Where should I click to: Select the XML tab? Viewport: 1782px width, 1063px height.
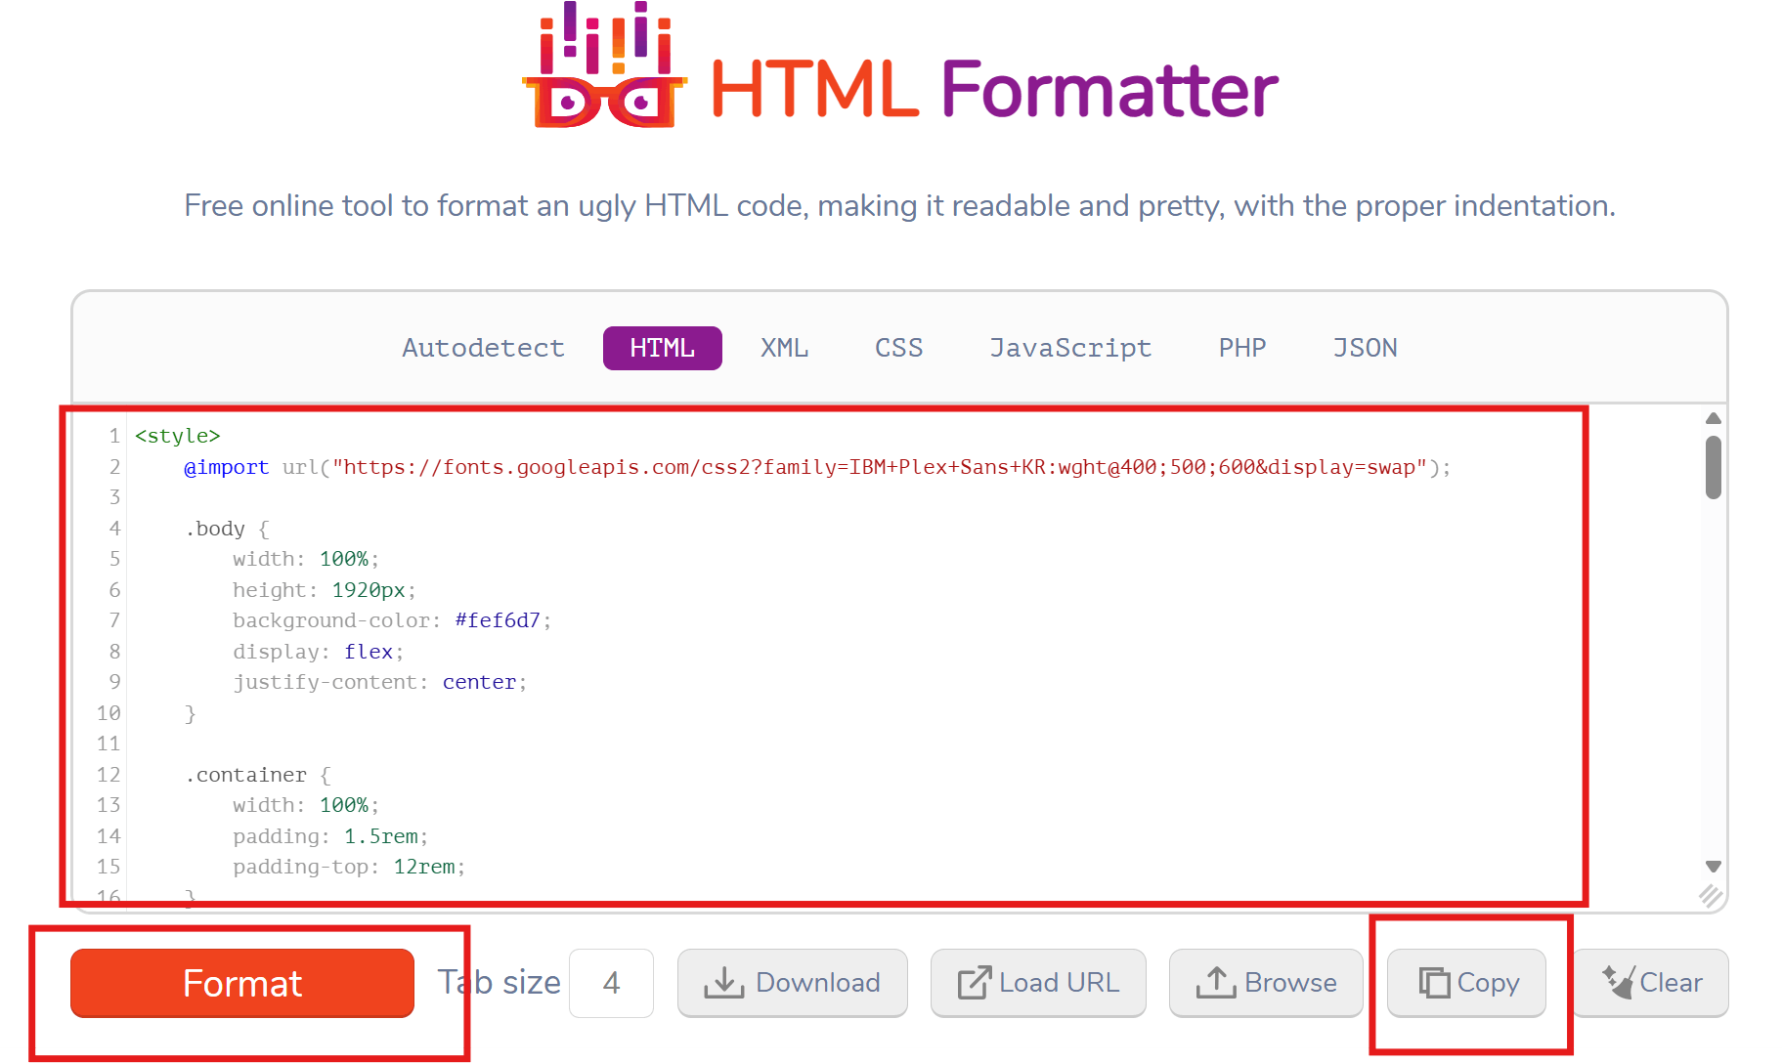tap(784, 348)
